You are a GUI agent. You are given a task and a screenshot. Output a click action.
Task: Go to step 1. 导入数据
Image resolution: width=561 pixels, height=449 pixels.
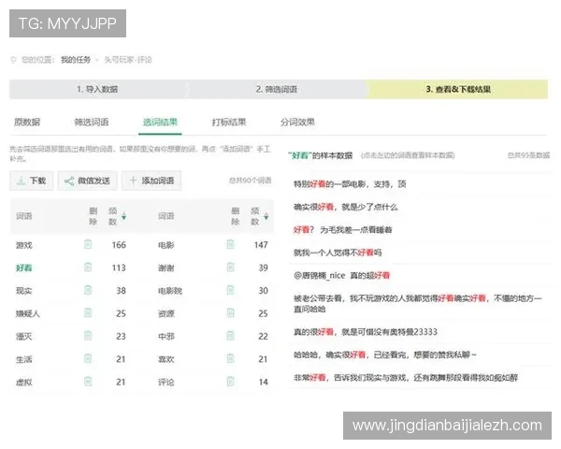click(x=97, y=89)
